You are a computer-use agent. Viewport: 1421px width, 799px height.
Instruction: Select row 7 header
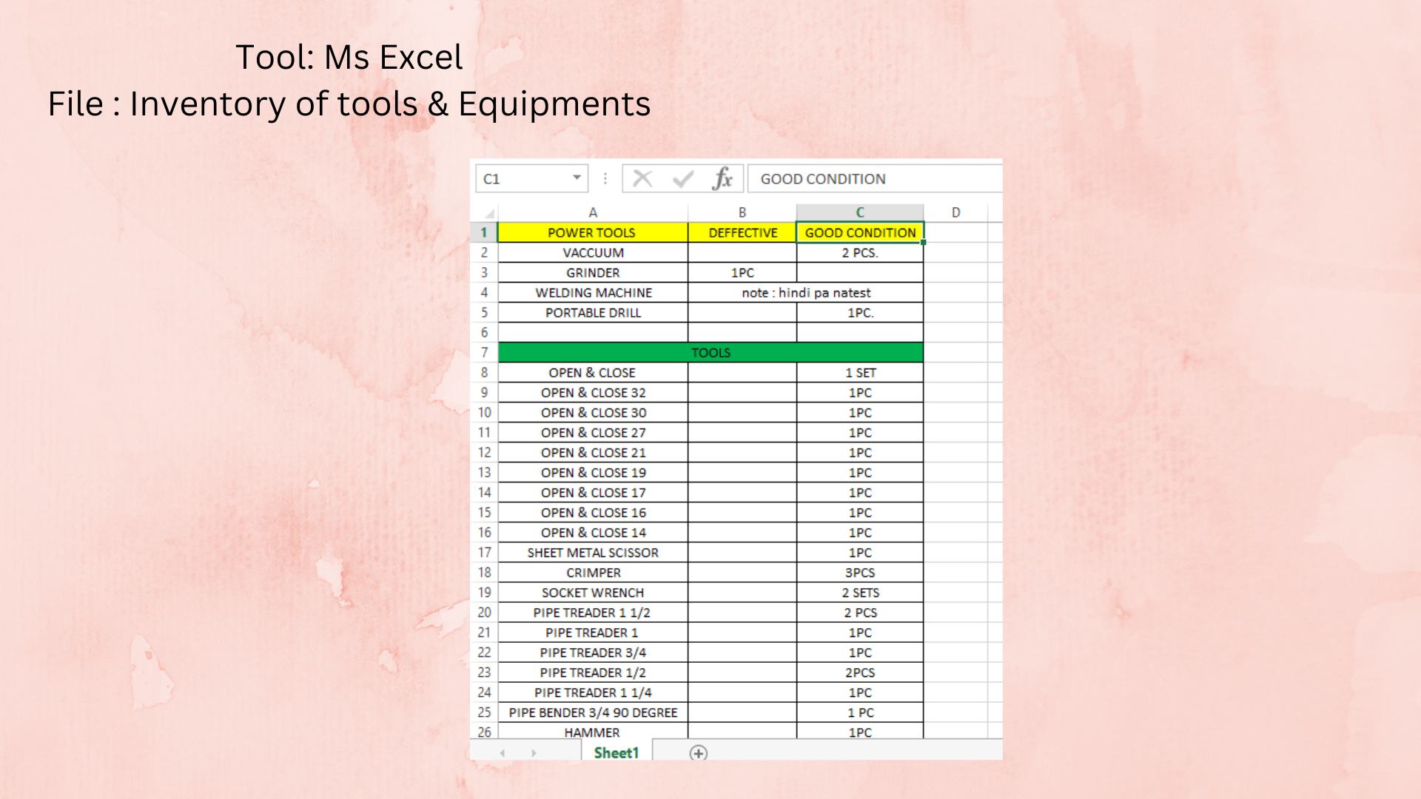[x=484, y=352]
